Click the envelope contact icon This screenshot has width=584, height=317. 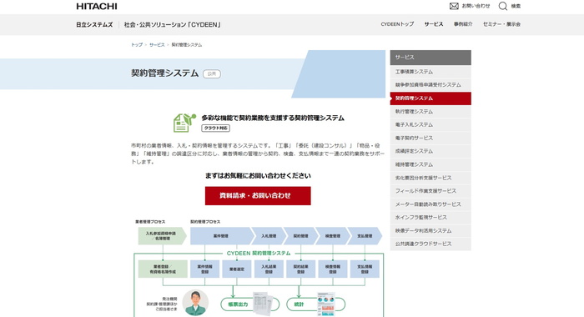point(454,6)
